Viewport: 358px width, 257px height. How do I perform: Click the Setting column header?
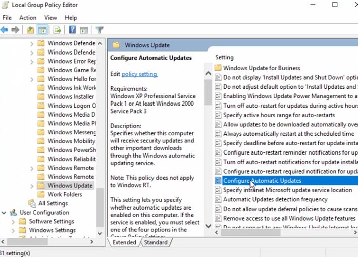pos(224,57)
